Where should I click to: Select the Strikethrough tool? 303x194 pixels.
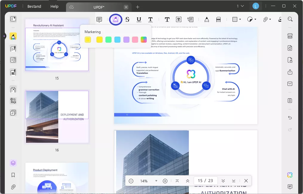127,19
